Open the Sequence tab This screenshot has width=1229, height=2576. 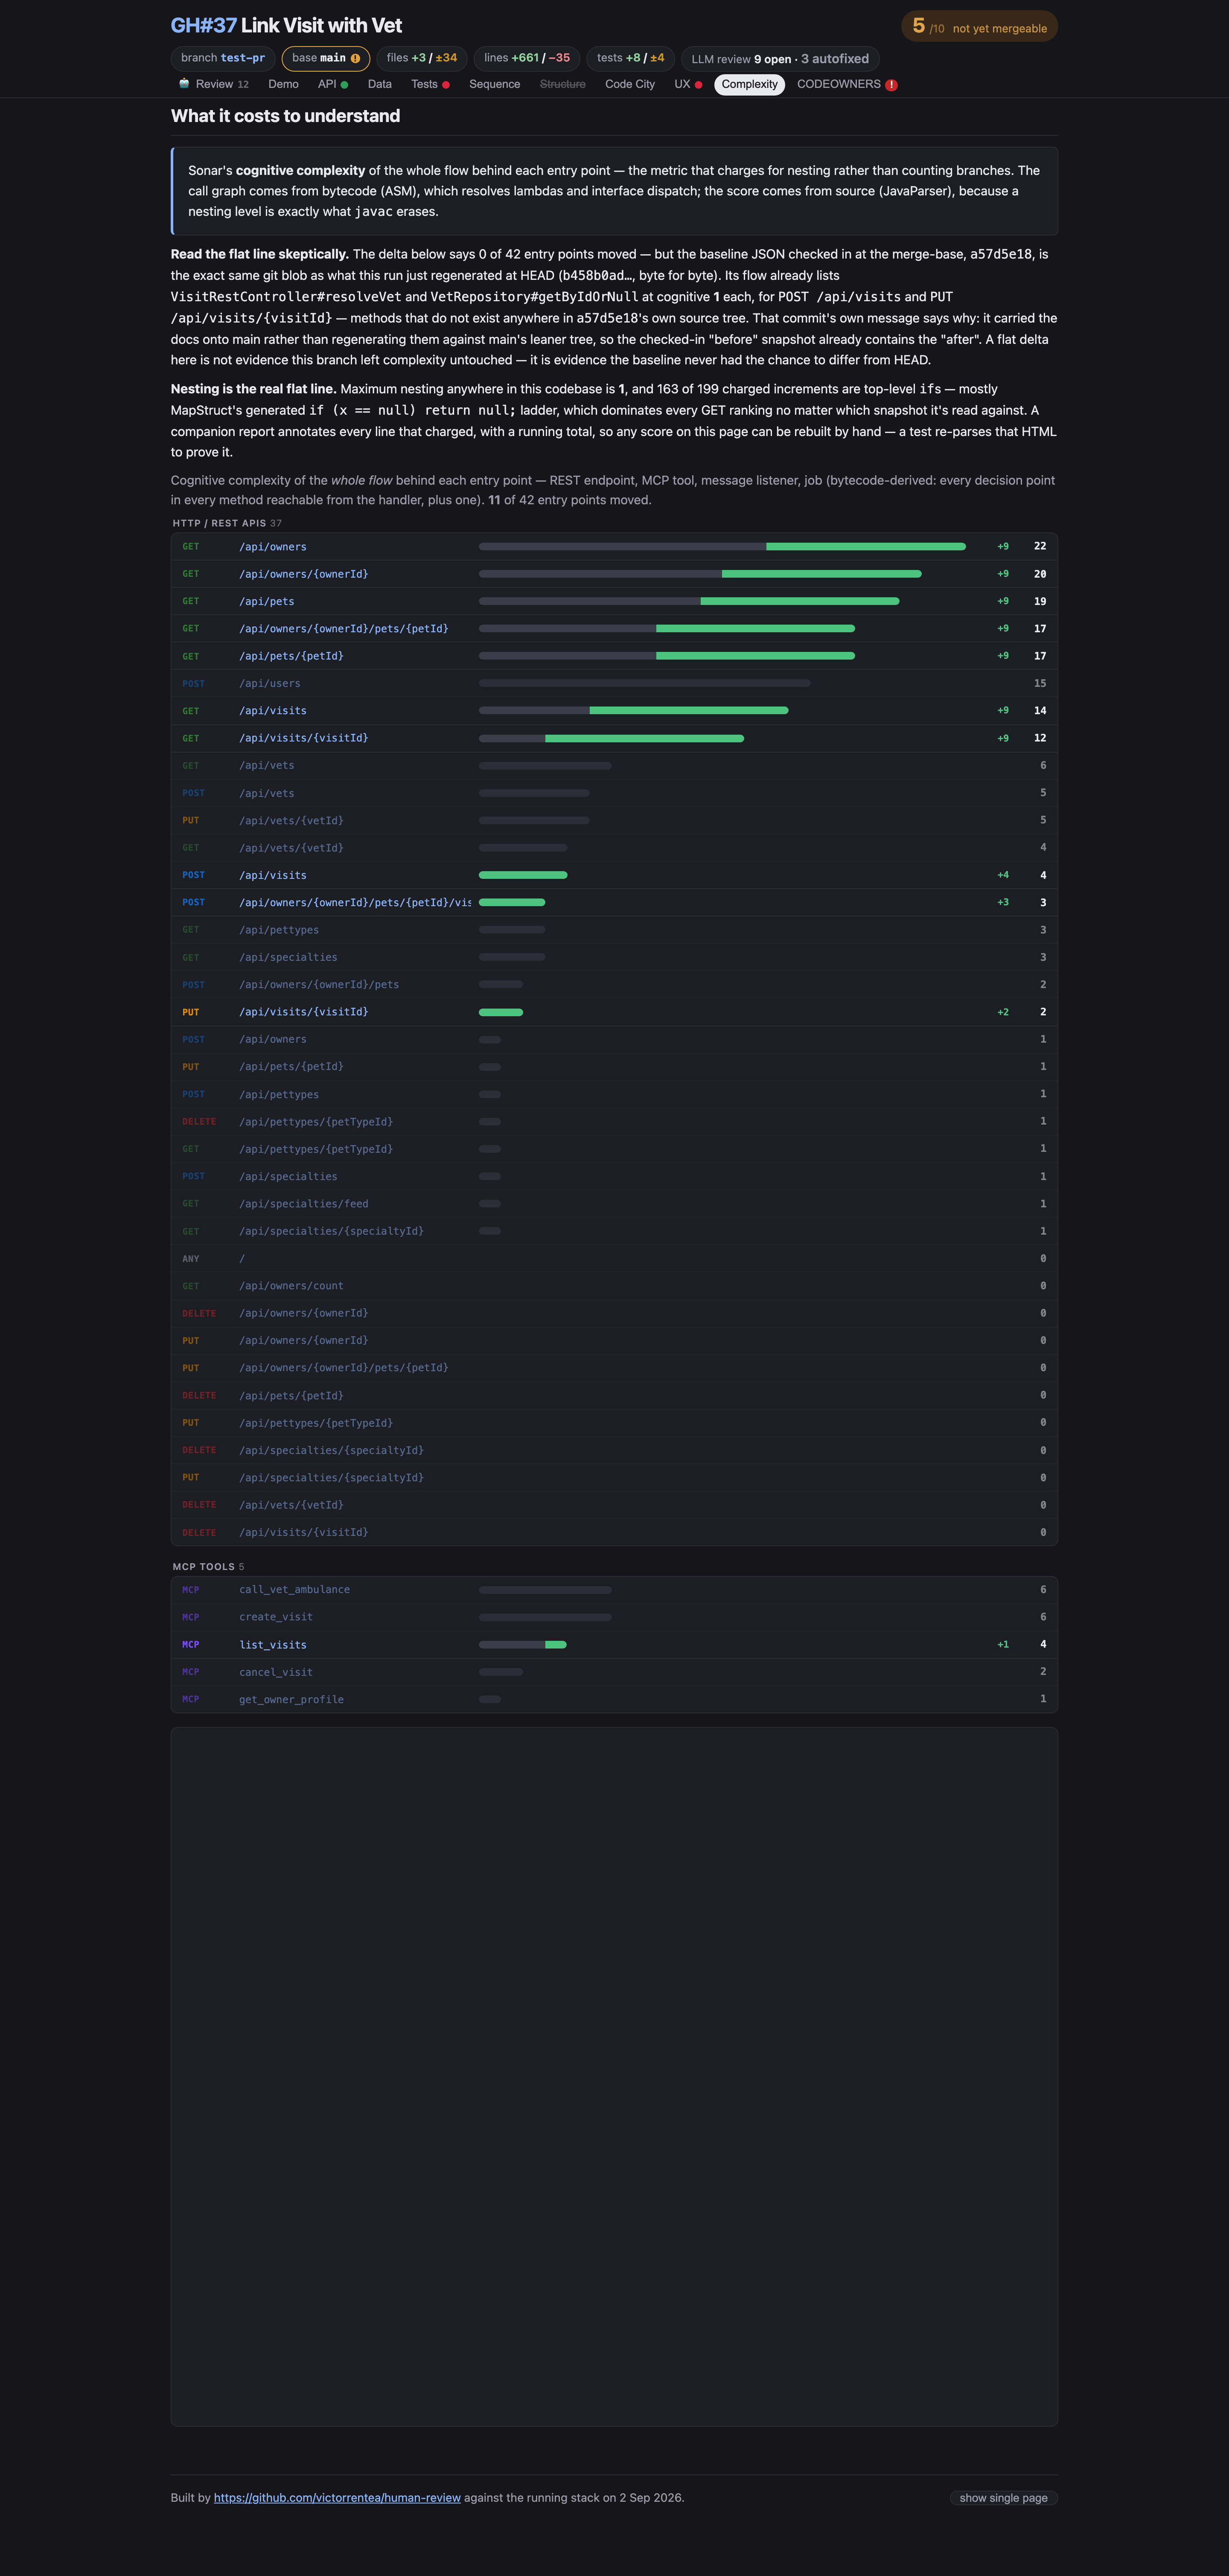[x=494, y=84]
